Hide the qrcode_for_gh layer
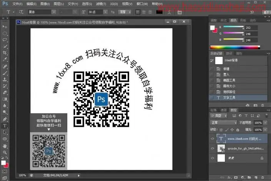 [x=213, y=148]
